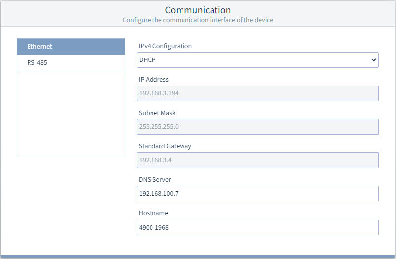Click the empty area below RS-485 in list
This screenshot has height=259, width=396.
[71, 113]
